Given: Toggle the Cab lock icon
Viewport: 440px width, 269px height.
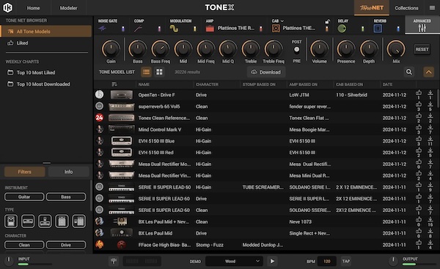Looking at the screenshot, I should (327, 21).
